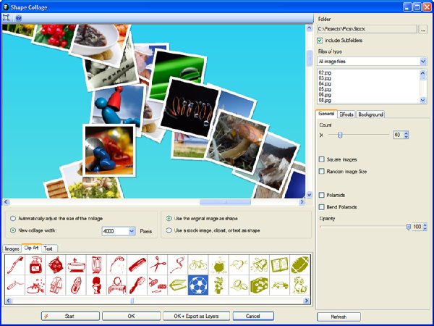This screenshot has width=434, height=326.
Task: Select New collage width radio button
Action: 13,230
